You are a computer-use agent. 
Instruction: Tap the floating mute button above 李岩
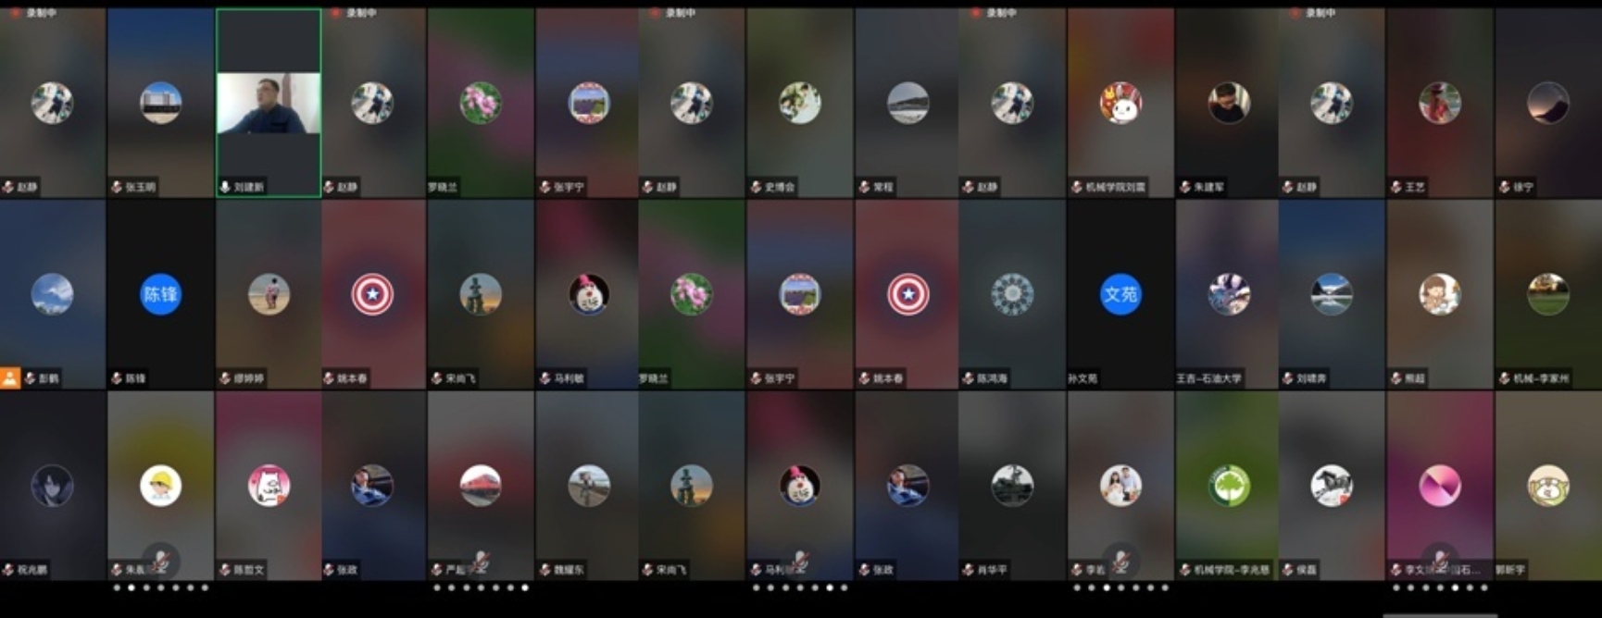pos(1120,559)
